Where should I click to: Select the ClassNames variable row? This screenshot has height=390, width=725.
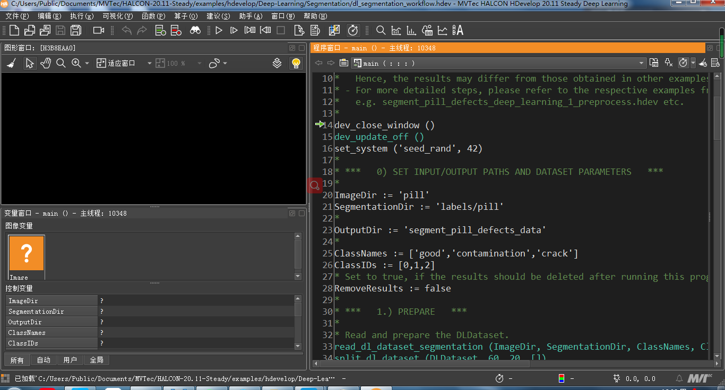150,333
